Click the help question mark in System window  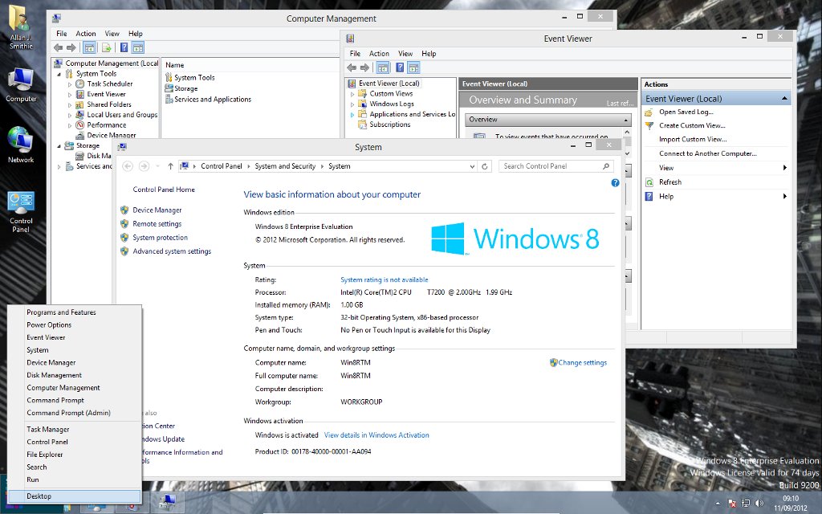click(615, 183)
